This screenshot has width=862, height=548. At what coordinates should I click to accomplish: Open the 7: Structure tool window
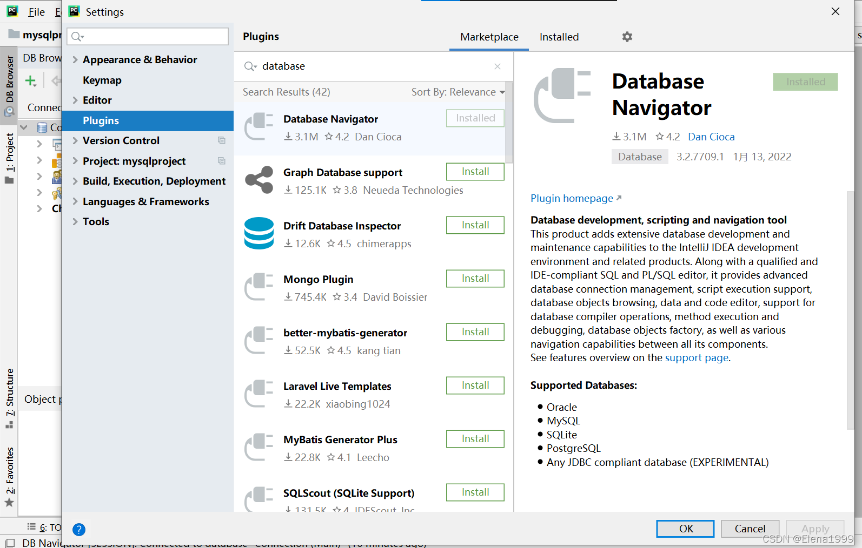pos(9,398)
